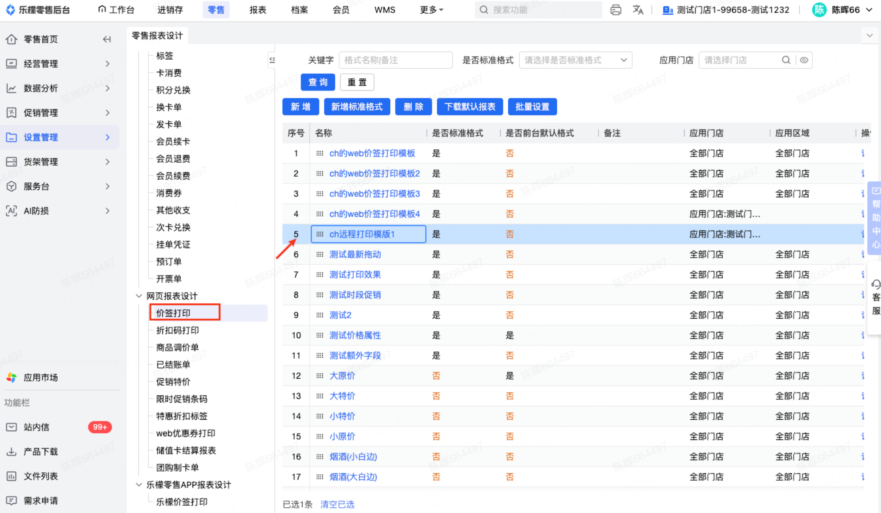Select the 零售 top menu
This screenshot has height=513, width=881.
tap(216, 10)
